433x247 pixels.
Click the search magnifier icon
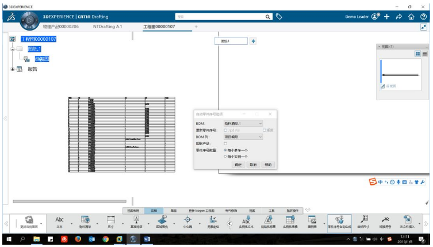point(268,17)
